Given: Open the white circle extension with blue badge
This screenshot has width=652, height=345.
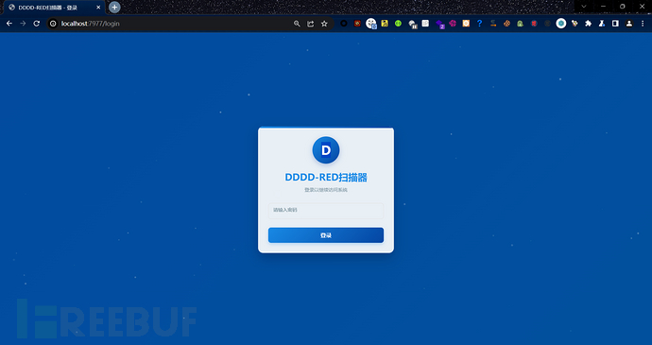Looking at the screenshot, I should point(371,24).
